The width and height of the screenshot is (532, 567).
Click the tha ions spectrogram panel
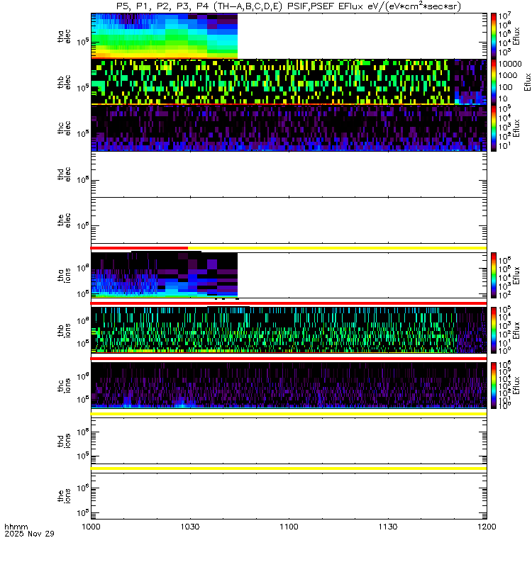coord(289,275)
